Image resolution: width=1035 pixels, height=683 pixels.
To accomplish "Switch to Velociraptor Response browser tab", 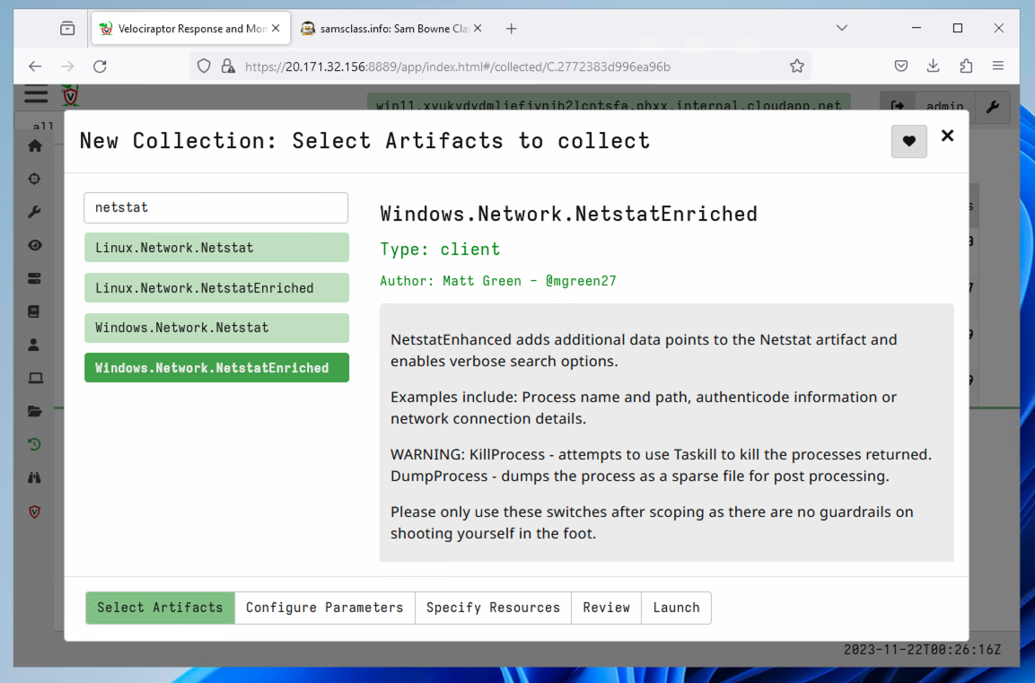I will tap(182, 29).
